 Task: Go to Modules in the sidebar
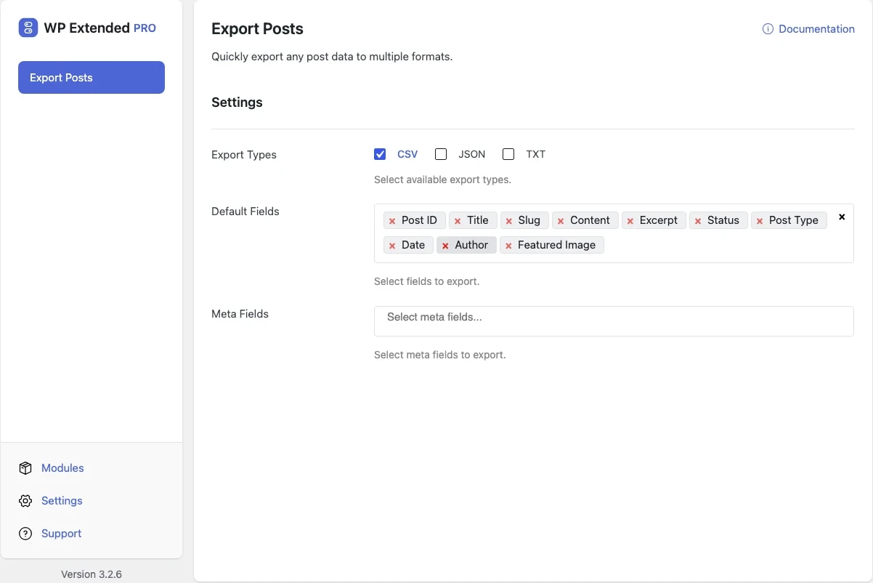(x=62, y=468)
